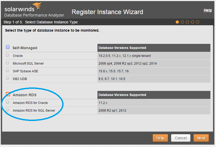Click versions cell '10.2.0.5, 11.2.x, 12.1.x single tenant'
Screen dimensions: 220x147
[x=154, y=56]
